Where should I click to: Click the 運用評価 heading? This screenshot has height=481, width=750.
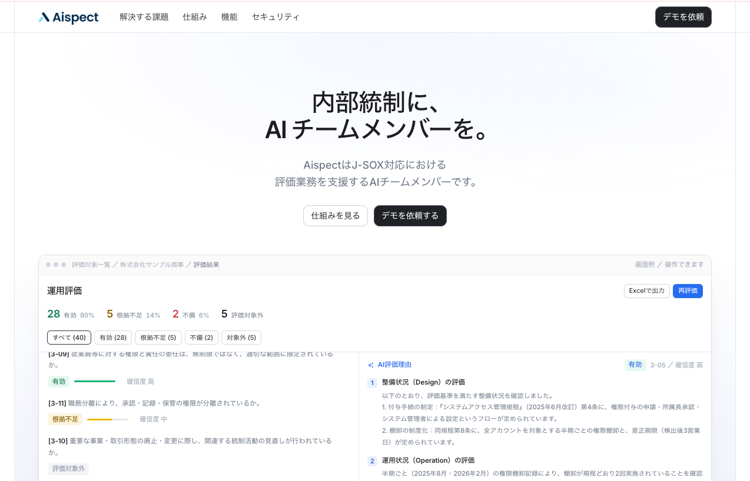click(65, 290)
